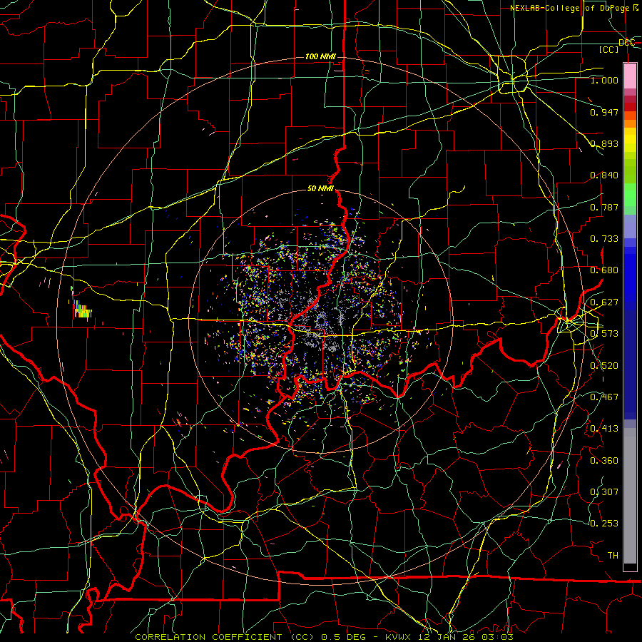
Task: Click the 0.680 legend value
Action: [604, 270]
